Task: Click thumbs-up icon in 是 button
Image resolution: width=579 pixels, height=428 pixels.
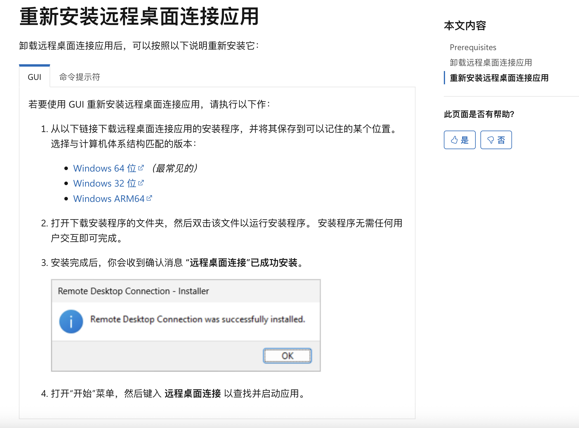Action: coord(454,140)
